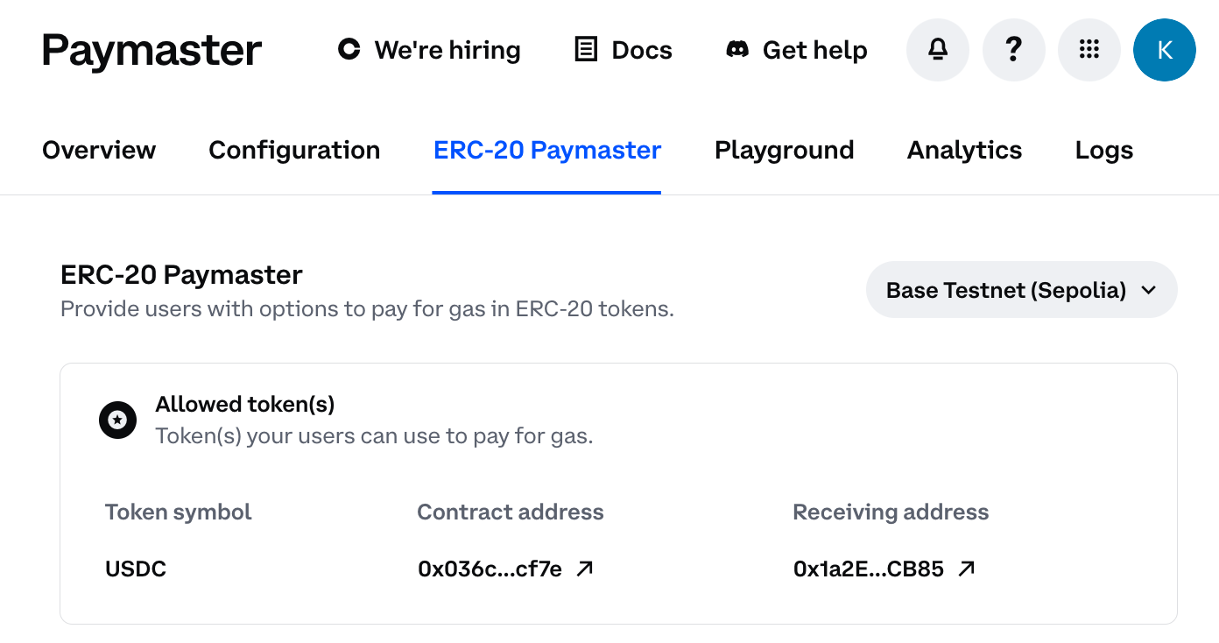Click the document icon next to Docs
Image resolution: width=1219 pixels, height=643 pixels.
pyautogui.click(x=585, y=50)
